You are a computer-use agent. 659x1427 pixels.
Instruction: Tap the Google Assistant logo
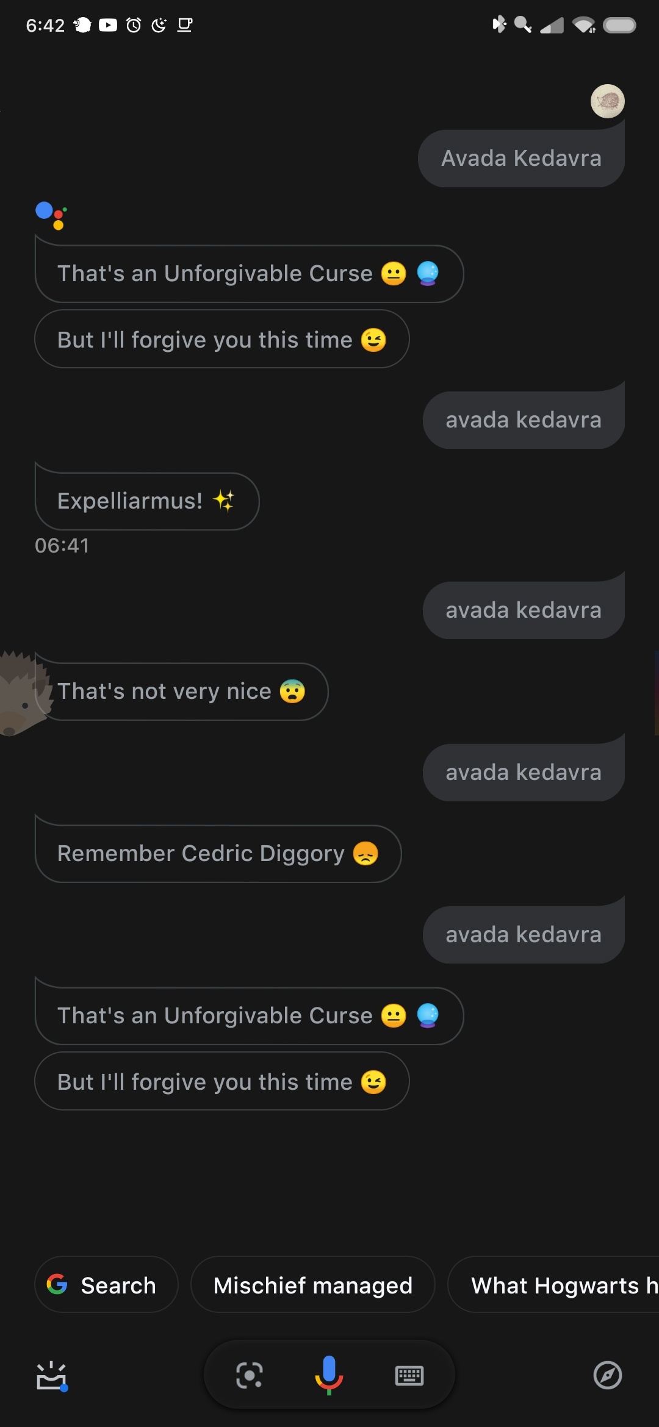[x=51, y=215]
